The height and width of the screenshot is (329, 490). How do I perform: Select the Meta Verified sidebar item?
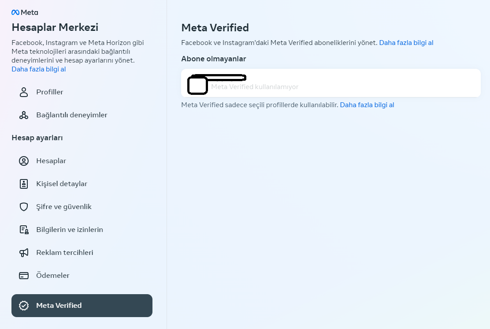click(x=82, y=306)
